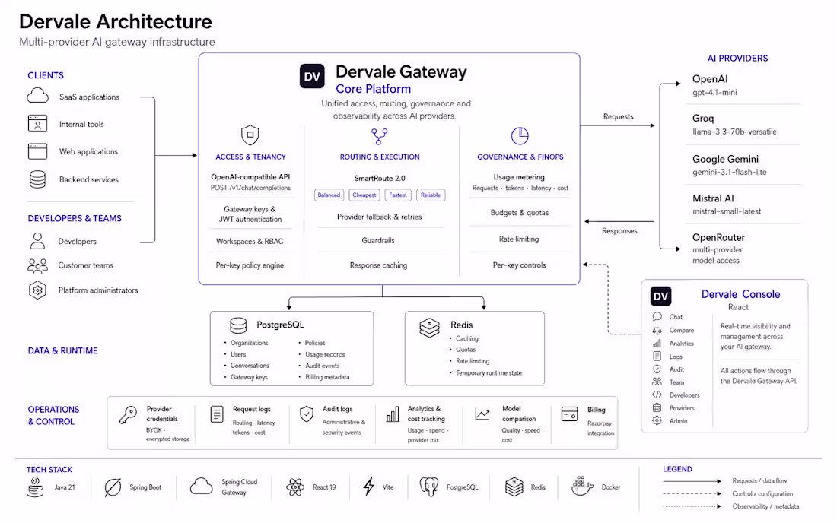Click the Backend services database icon
This screenshot has width=837, height=523.
[37, 179]
